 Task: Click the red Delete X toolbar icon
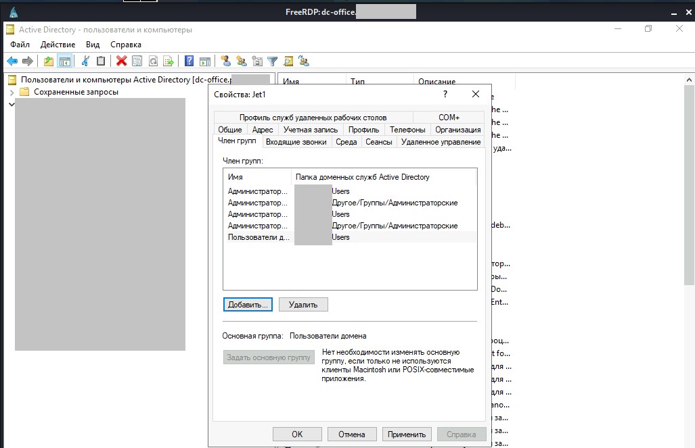click(x=121, y=61)
